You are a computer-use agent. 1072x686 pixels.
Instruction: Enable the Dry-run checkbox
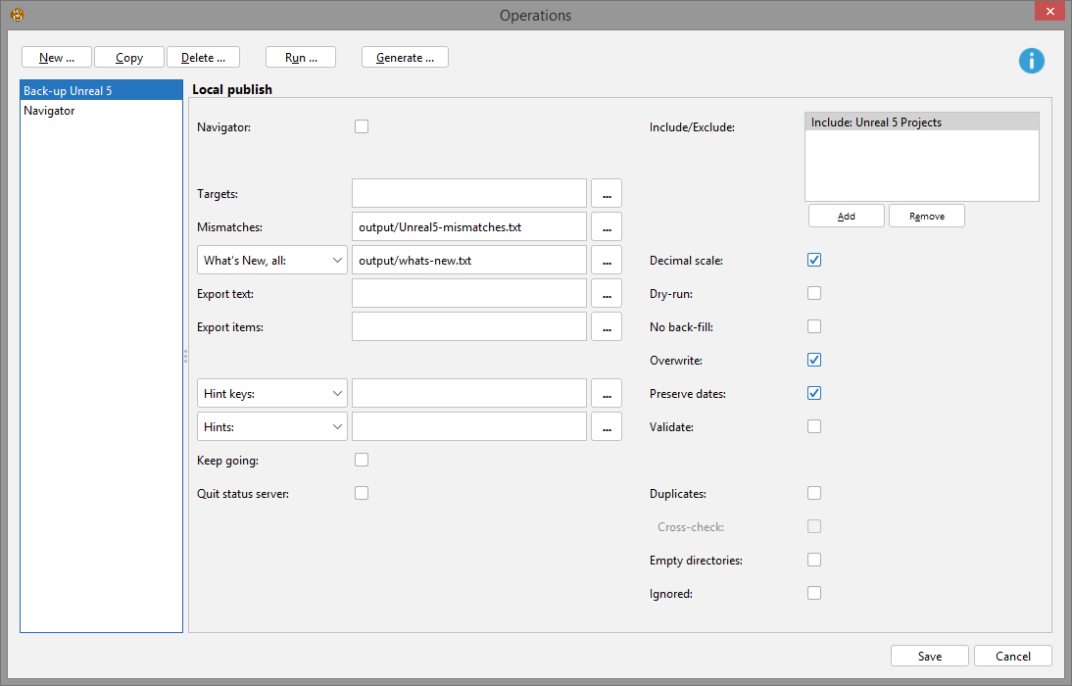[x=814, y=293]
